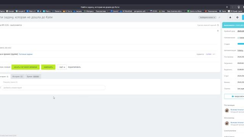Click Редактировать link
This screenshot has height=137, width=244.
[74, 67]
